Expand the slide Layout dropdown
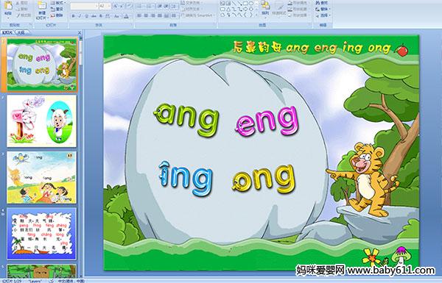 coord(57,3)
